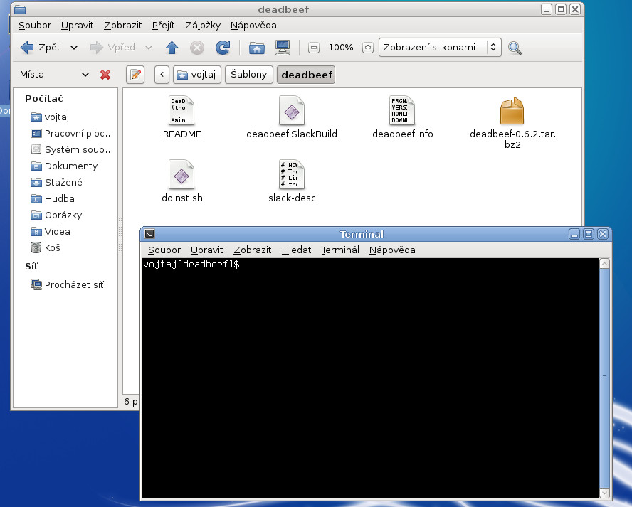Go to the parent folder with up arrow

coord(172,48)
